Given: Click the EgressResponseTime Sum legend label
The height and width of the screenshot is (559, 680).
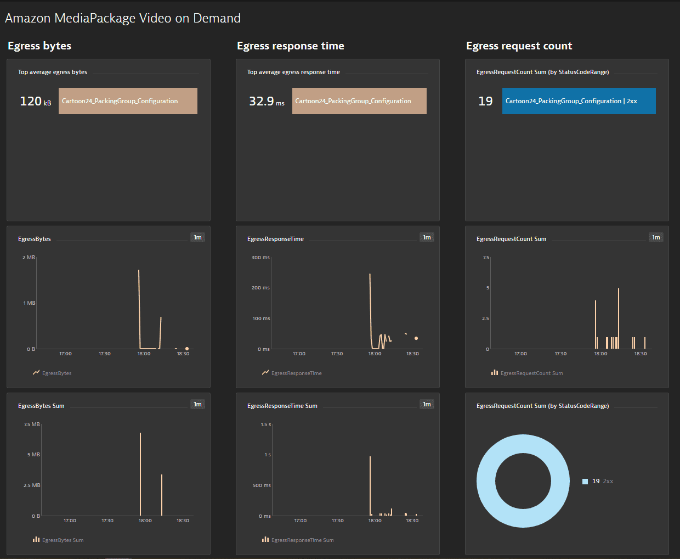Looking at the screenshot, I should click(303, 540).
